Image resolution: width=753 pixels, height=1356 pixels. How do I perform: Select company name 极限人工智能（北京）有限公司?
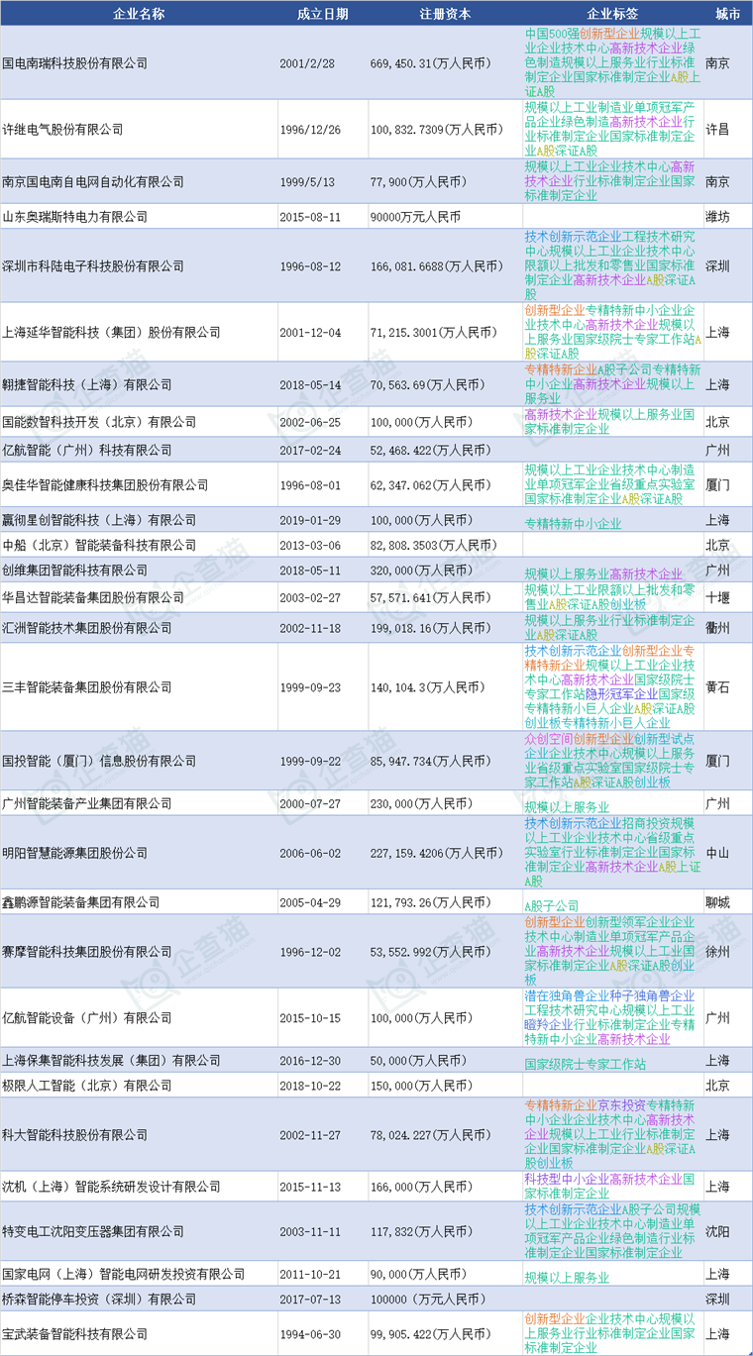[87, 1086]
